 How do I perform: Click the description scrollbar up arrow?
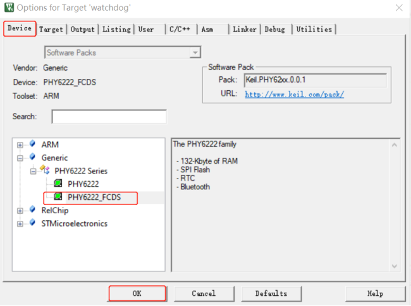[394, 144]
